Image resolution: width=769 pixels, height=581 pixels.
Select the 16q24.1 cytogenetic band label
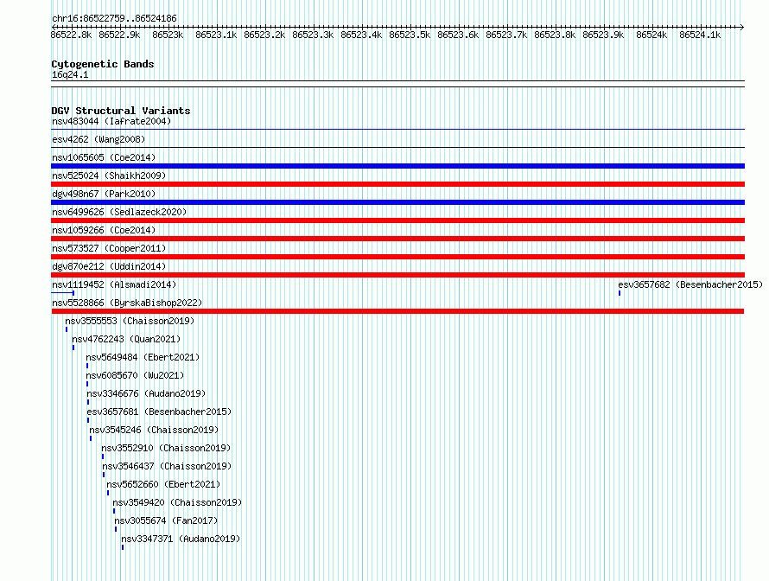pos(70,74)
